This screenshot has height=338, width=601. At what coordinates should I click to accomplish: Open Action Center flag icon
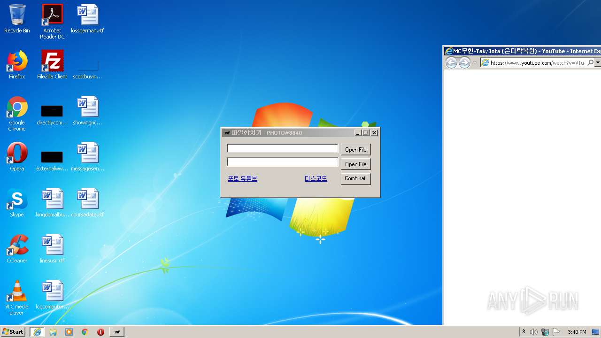(556, 332)
